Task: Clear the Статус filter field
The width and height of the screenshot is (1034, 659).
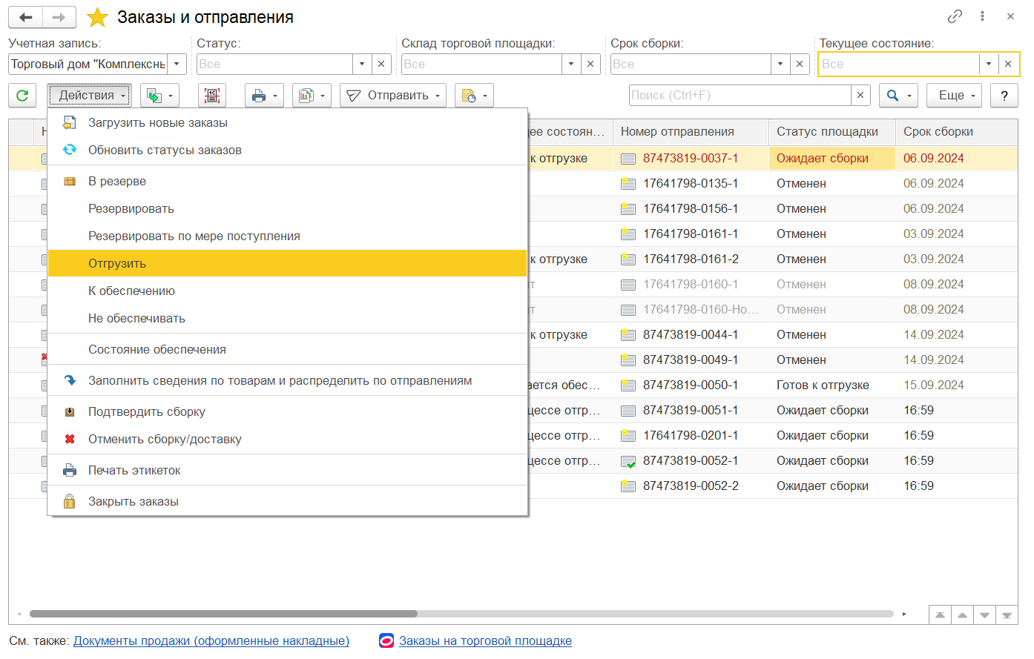Action: tap(381, 64)
